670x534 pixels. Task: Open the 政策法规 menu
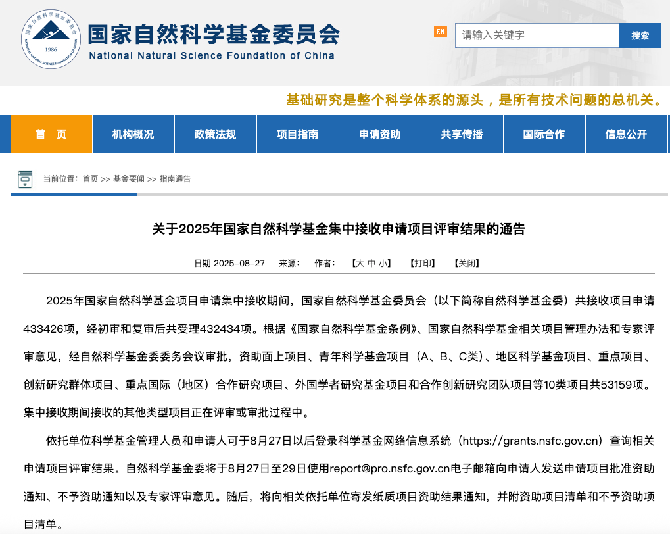pos(215,134)
